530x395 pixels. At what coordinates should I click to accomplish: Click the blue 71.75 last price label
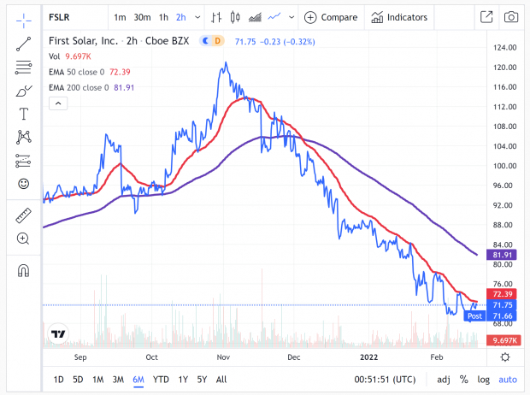502,304
